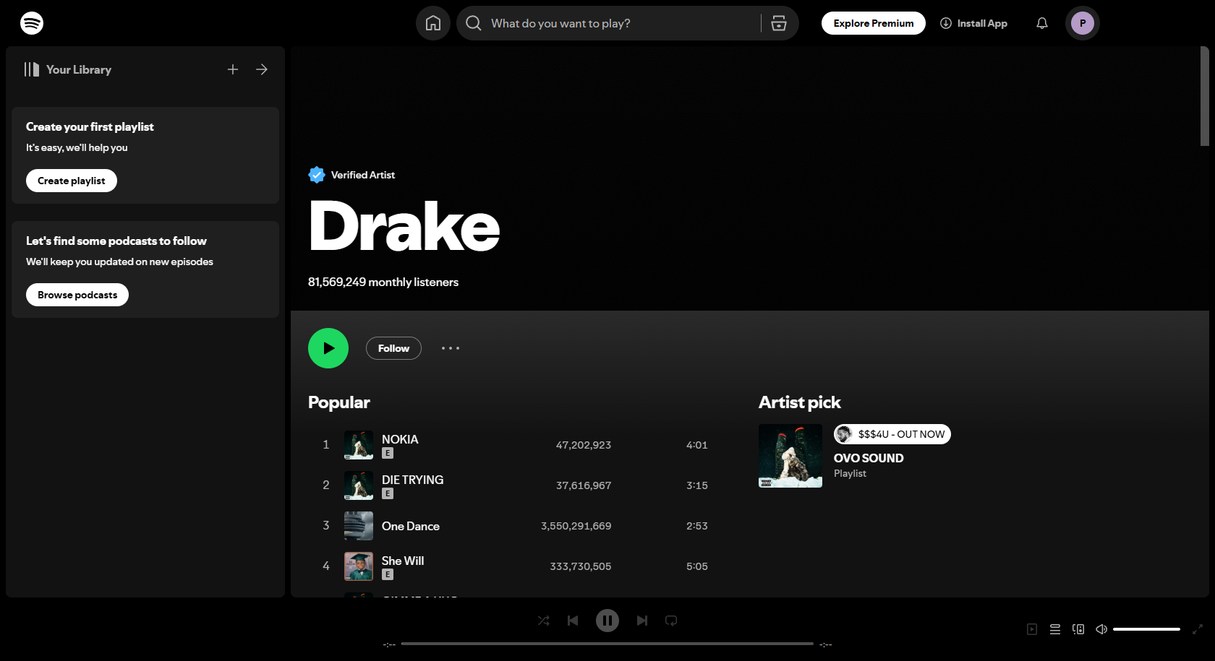Click track number 1 in Popular

(x=326, y=444)
